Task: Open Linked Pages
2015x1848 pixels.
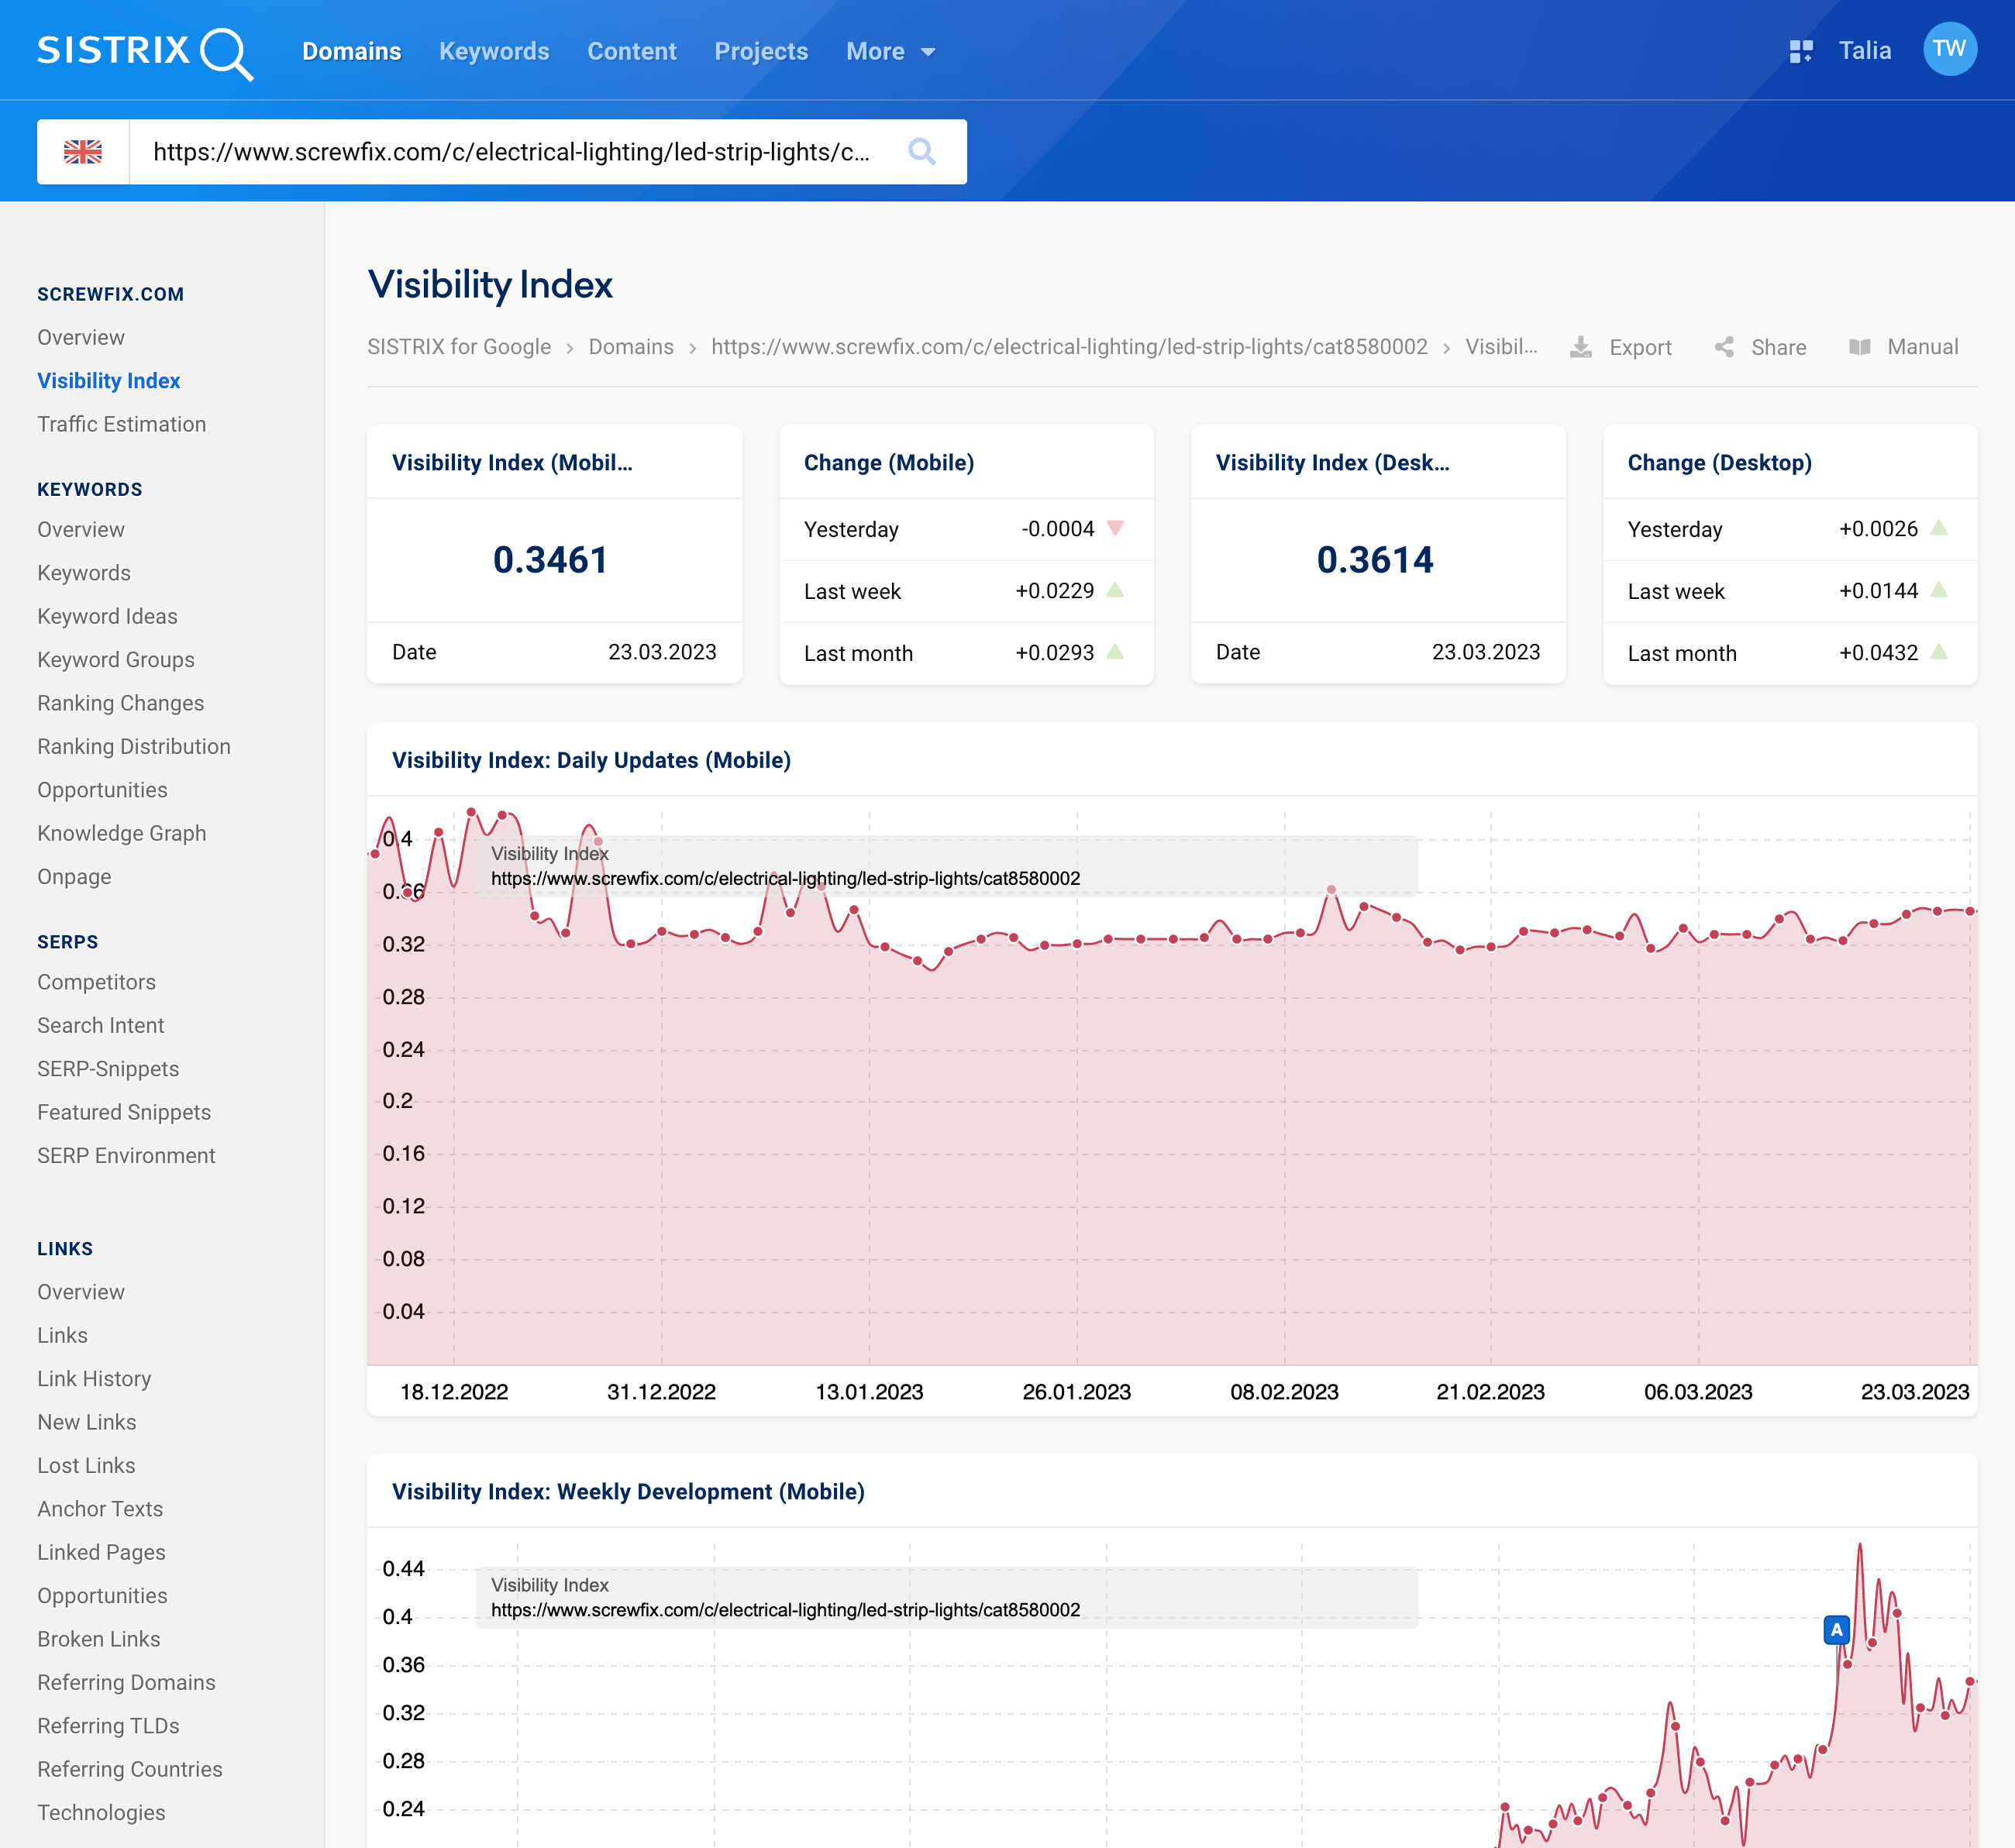Action: 101,1552
